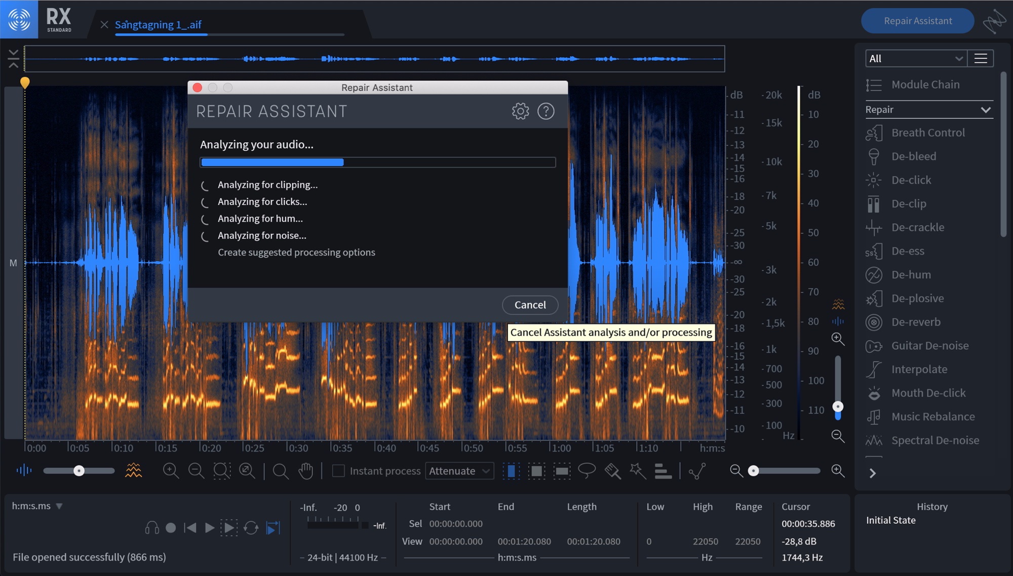Image resolution: width=1013 pixels, height=576 pixels.
Task: Select the harmonics selection tool
Action: click(x=663, y=471)
